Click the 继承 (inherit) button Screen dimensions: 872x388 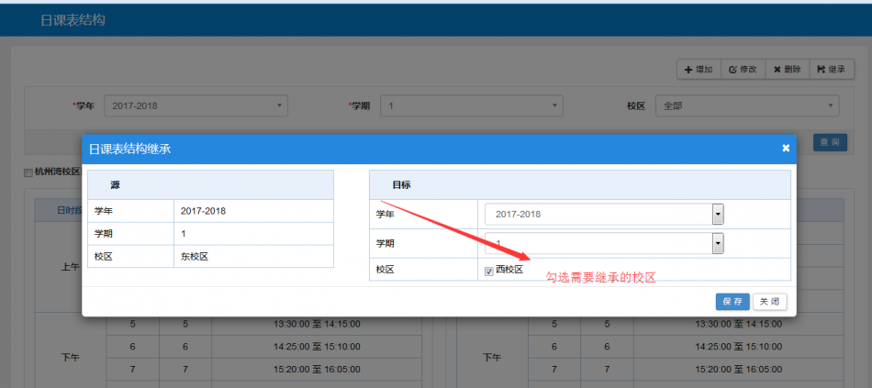point(831,69)
